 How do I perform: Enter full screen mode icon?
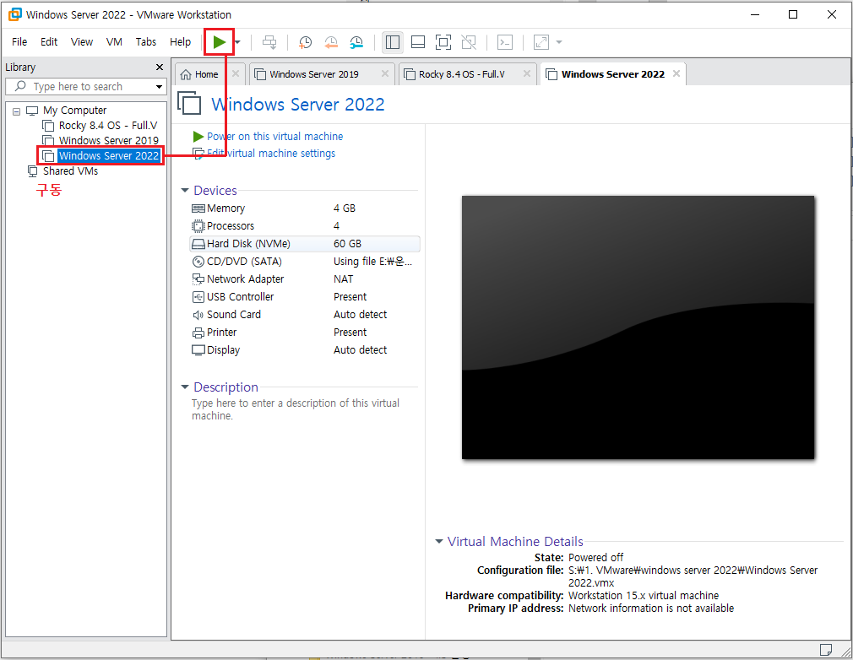coord(443,42)
